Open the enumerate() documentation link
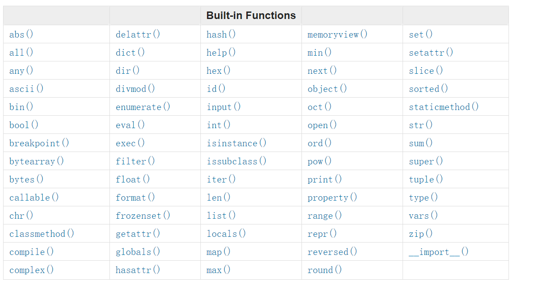Screen dimensions: 550x285 (143, 107)
